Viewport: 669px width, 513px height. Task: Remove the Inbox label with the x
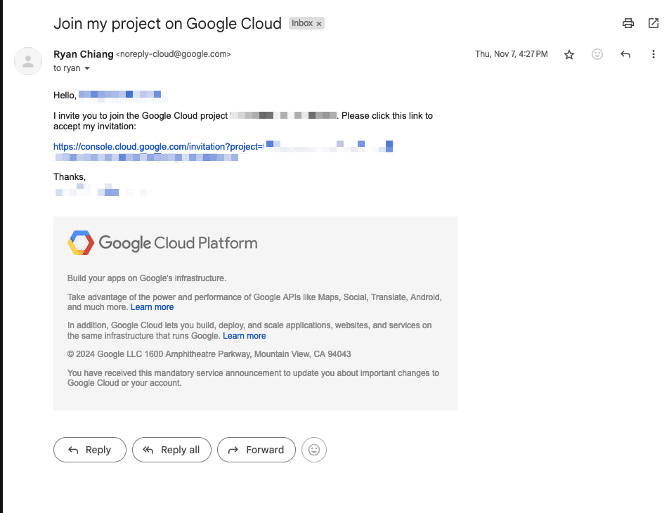319,24
